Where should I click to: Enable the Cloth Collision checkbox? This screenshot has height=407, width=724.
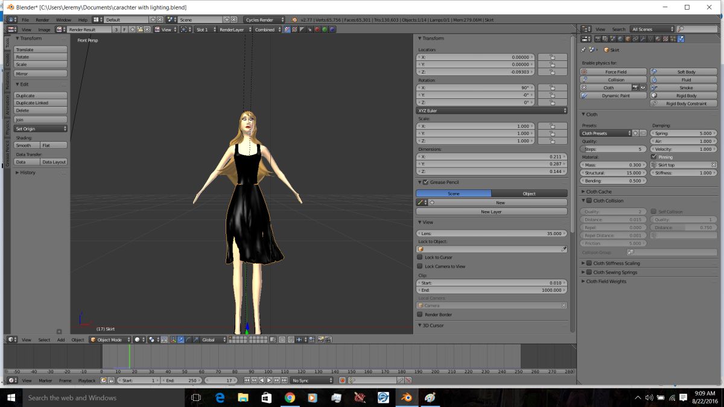[x=589, y=201]
